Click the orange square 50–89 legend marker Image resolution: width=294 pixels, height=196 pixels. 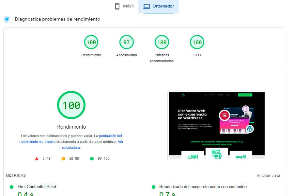coord(63,159)
